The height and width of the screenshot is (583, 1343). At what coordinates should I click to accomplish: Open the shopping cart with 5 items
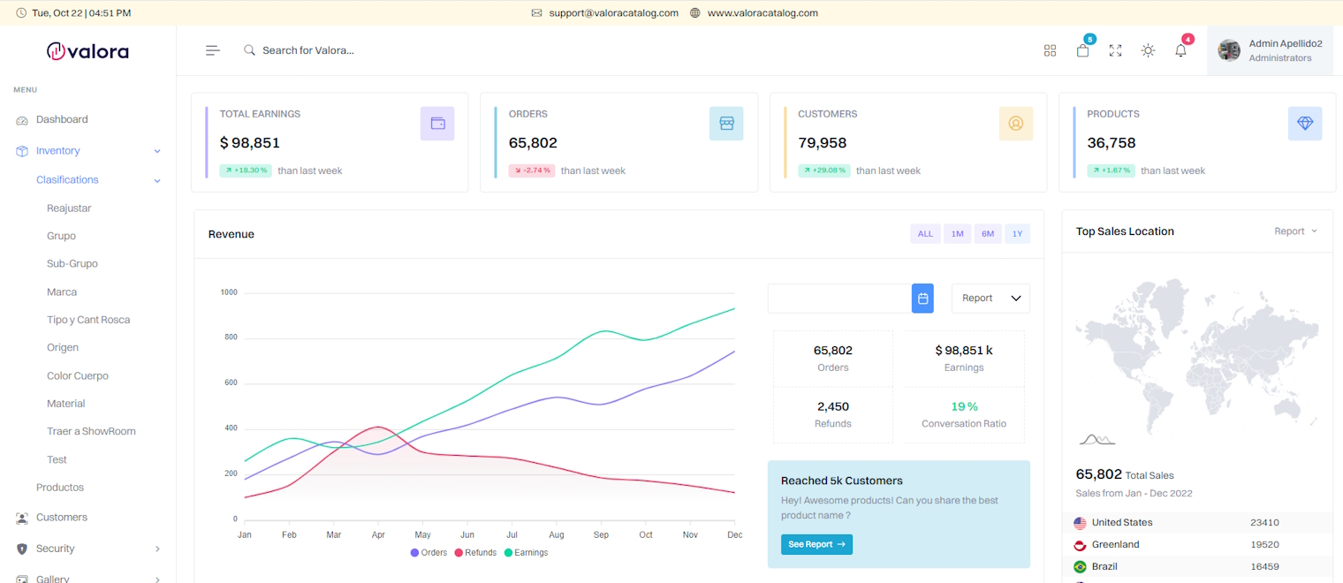[x=1082, y=51]
